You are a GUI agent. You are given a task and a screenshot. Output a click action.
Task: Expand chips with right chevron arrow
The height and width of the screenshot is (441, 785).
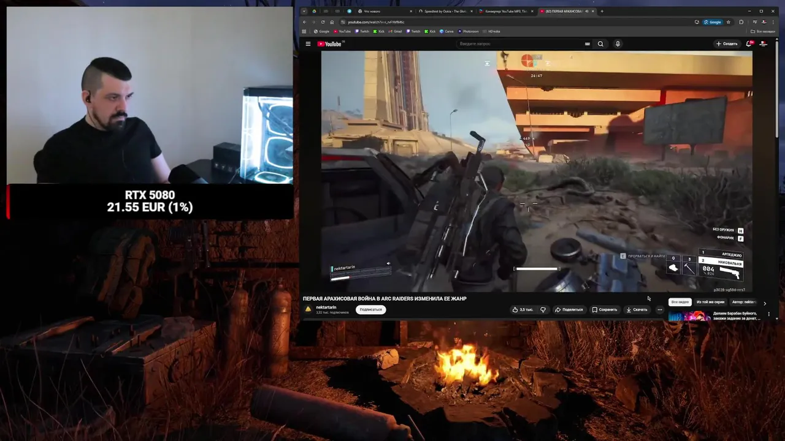tap(765, 303)
